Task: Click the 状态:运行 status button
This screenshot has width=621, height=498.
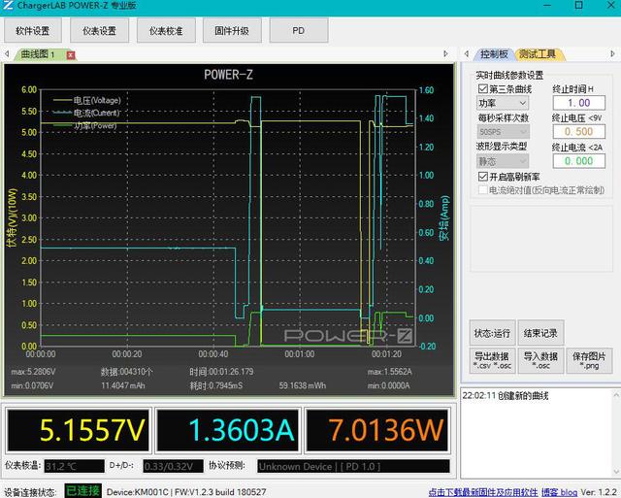Action: coord(492,333)
